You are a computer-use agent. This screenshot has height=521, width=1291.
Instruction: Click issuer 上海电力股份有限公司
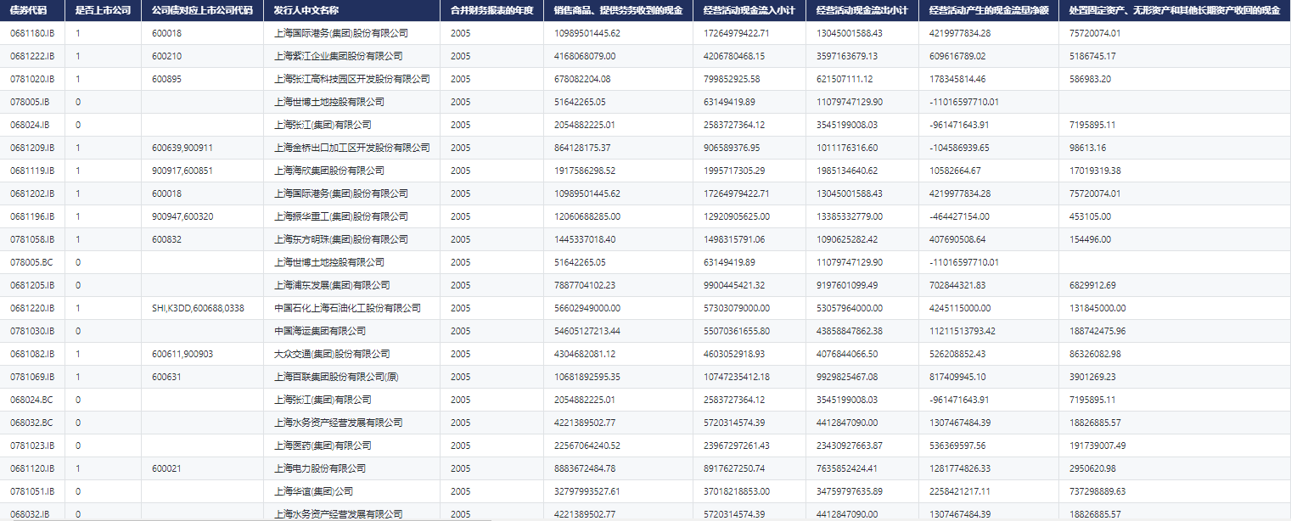click(x=320, y=468)
